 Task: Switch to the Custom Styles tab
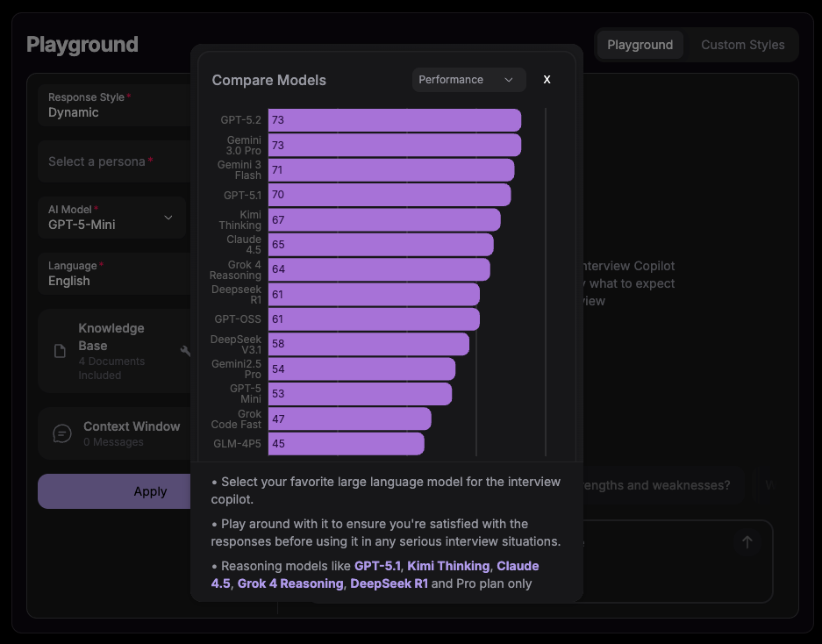pyautogui.click(x=741, y=44)
